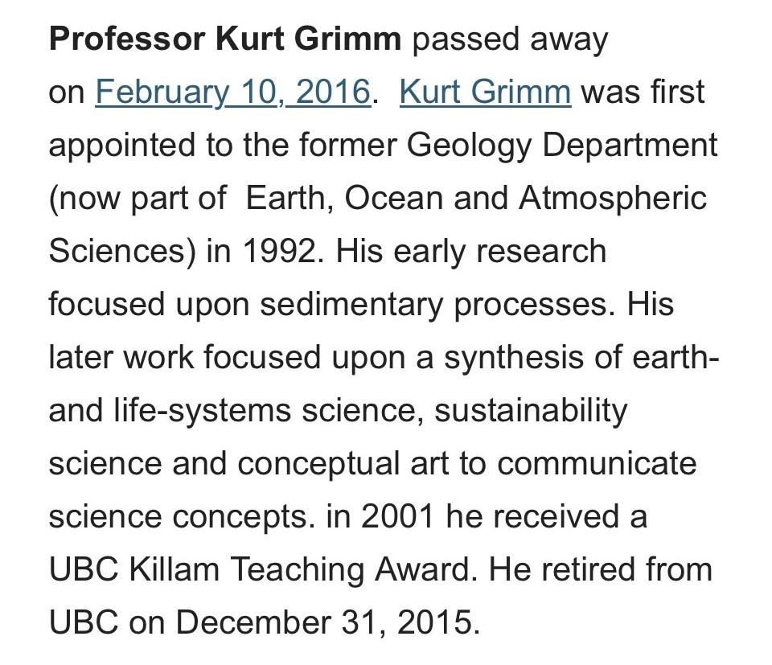Follow the underlined "Kurt Grimm" link
Screen dimensions: 772x665
coord(485,92)
